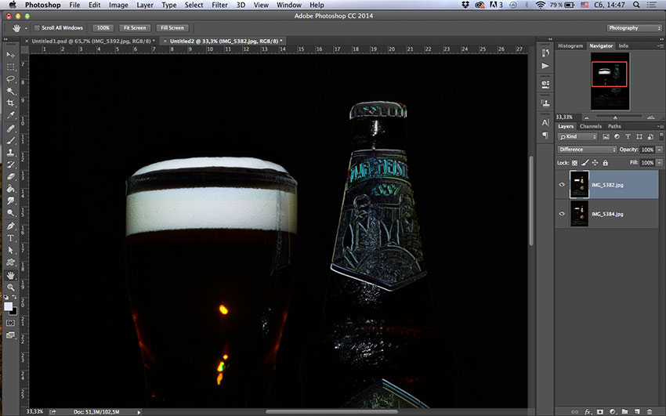666x416 pixels.
Task: Click Navigator zoom out small mountains
Action: [587, 118]
